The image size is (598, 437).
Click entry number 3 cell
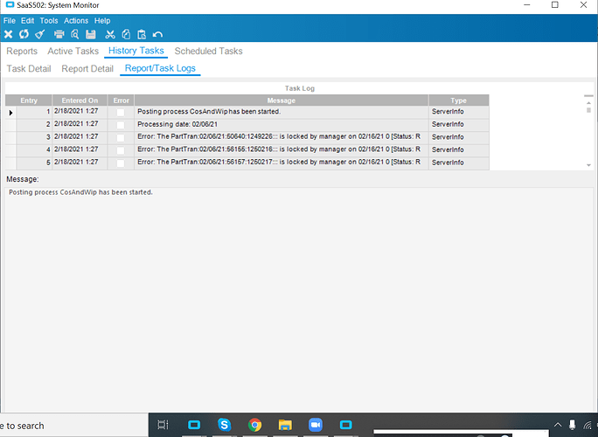(34, 137)
